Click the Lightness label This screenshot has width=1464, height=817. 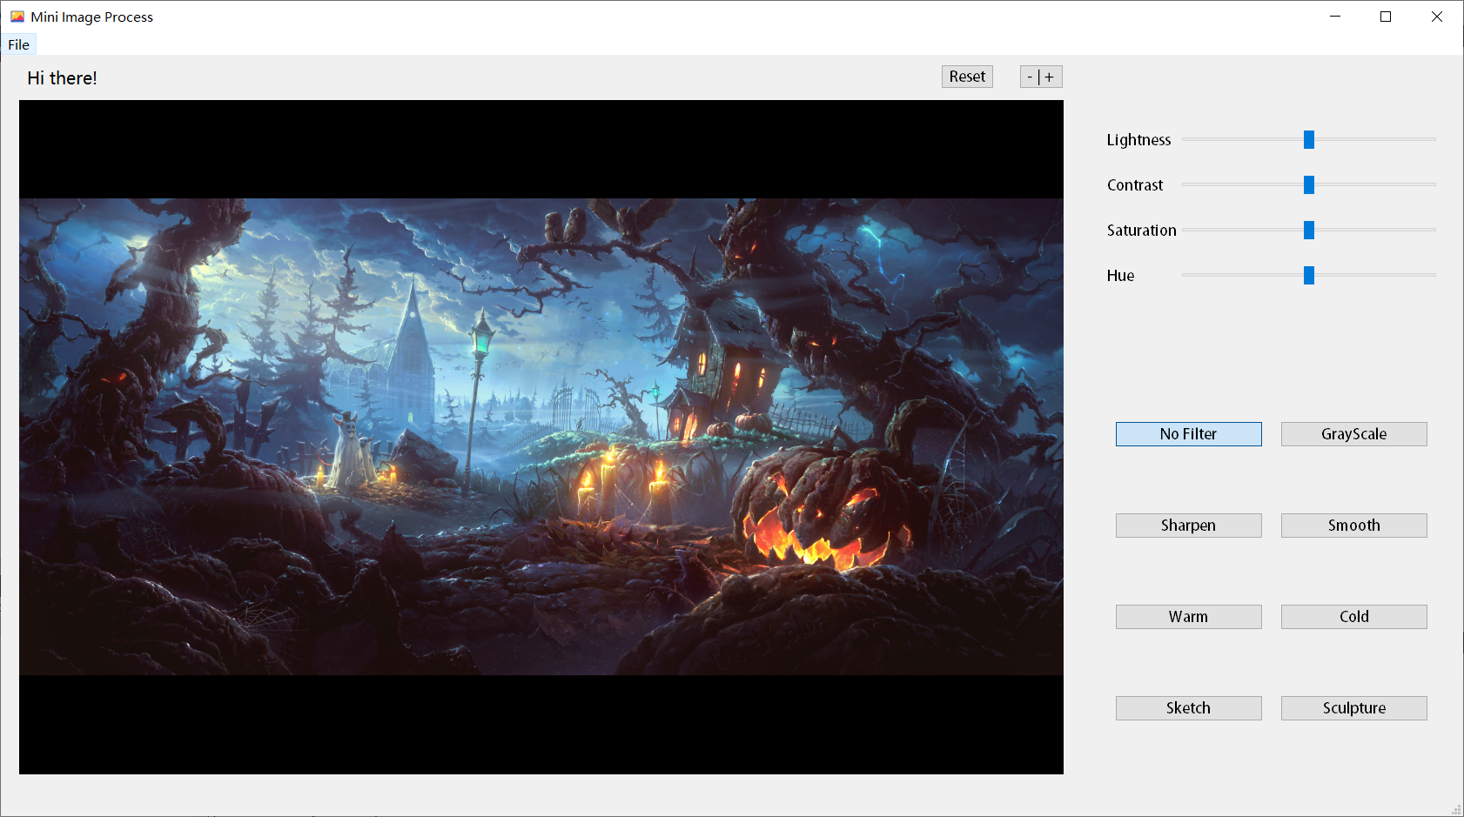point(1138,140)
